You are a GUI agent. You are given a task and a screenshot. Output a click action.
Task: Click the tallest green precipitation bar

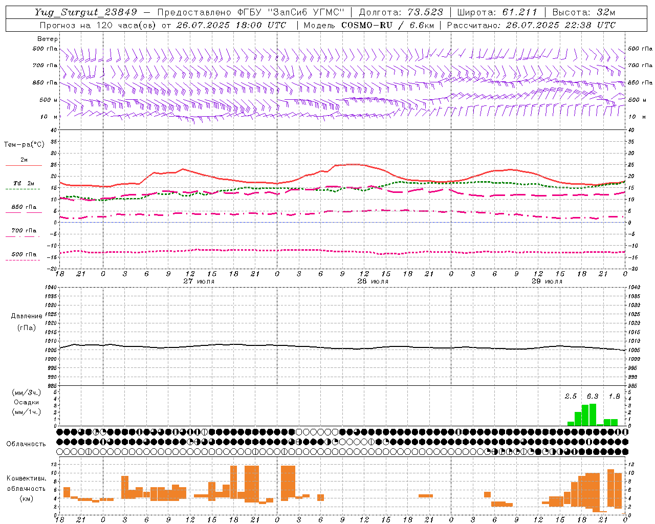pos(593,414)
